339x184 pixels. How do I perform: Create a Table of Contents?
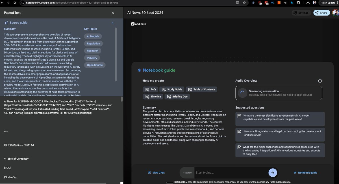(x=201, y=89)
